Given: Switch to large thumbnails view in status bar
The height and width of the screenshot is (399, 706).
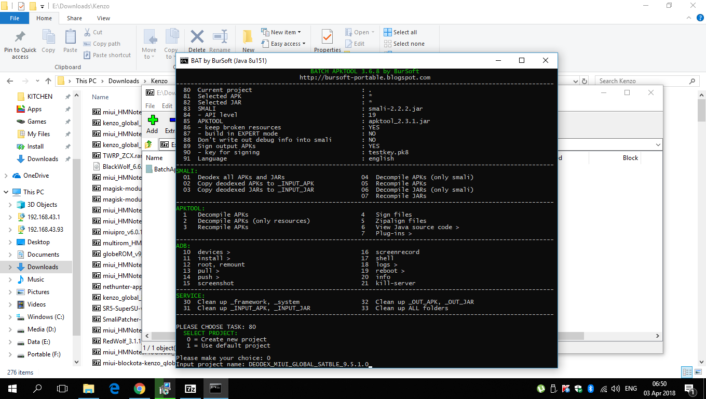Looking at the screenshot, I should point(697,372).
